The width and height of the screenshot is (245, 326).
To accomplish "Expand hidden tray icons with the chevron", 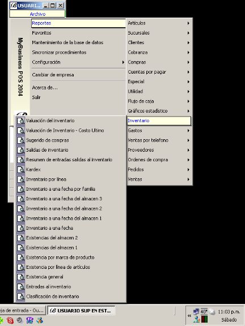I will 189,316.
